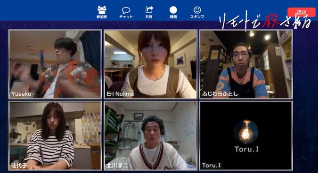Select the ふじわらふとし video tile
318x173 pixels.
point(246,64)
